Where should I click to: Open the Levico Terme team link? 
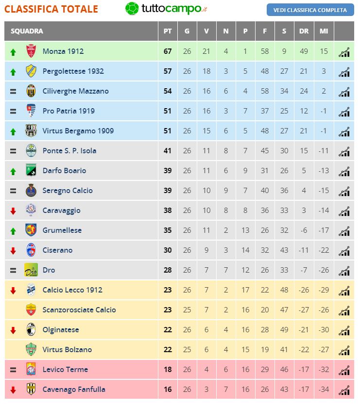tap(65, 370)
